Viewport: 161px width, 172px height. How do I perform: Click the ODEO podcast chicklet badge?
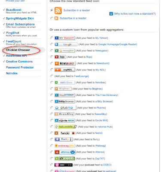pyautogui.click(x=64, y=165)
